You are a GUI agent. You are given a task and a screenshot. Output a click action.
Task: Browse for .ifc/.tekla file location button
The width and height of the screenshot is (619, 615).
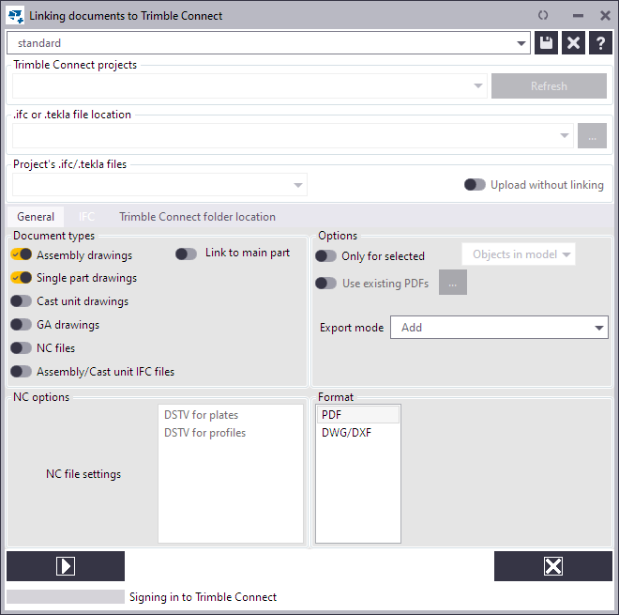click(592, 135)
